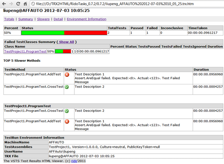Viewport: 224px width, 164px height.
Task: Select the 50% value in totals table
Action: [x=8, y=33]
